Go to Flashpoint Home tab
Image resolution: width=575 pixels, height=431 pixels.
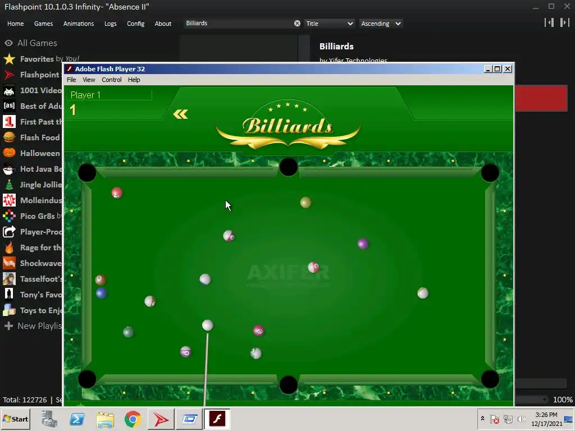click(x=15, y=24)
